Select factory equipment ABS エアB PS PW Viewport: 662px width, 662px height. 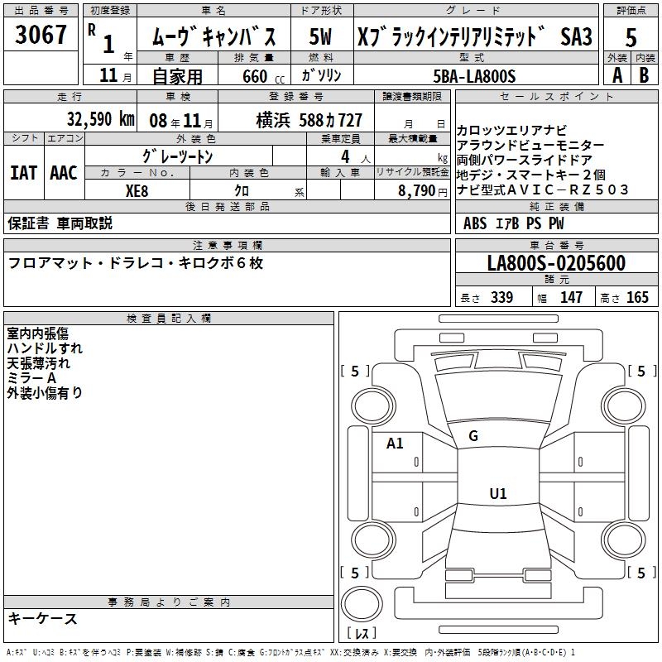513,223
